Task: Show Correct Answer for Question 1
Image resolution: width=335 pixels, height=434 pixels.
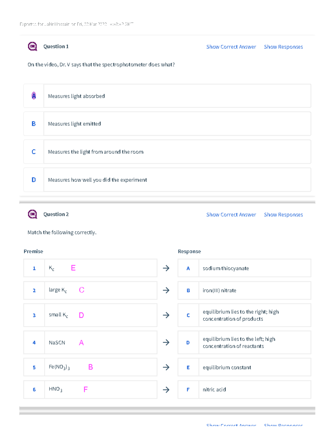Action: tap(231, 47)
